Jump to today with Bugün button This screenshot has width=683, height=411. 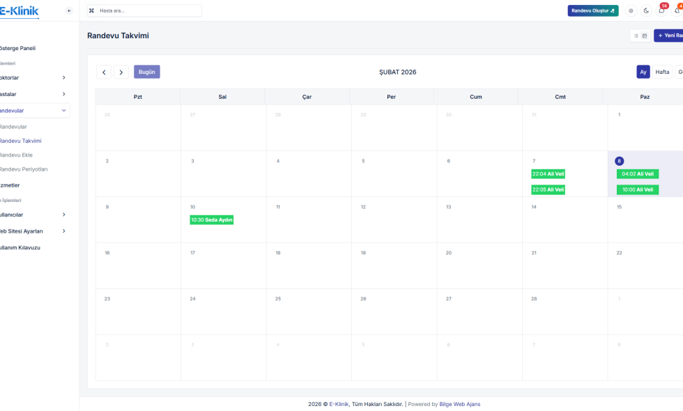coord(146,72)
